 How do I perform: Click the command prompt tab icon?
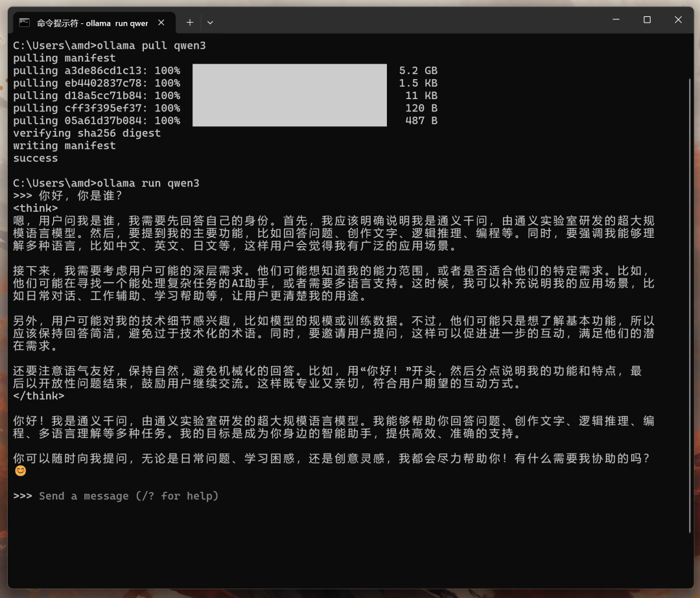tap(25, 23)
